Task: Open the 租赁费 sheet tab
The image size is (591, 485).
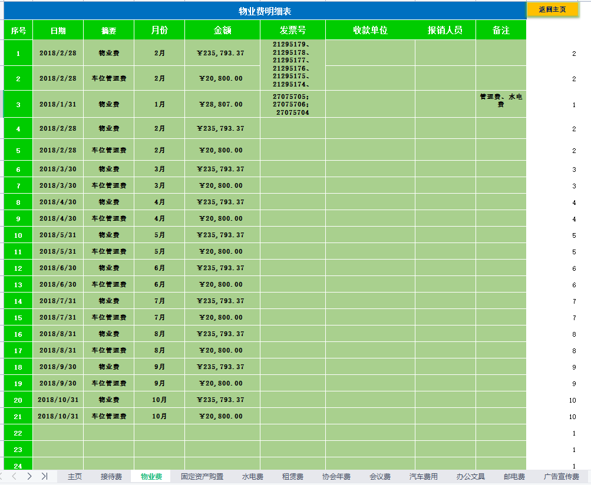Action: (x=293, y=477)
